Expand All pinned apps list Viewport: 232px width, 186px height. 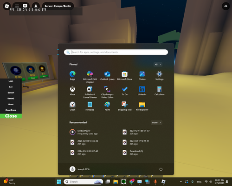158,65
